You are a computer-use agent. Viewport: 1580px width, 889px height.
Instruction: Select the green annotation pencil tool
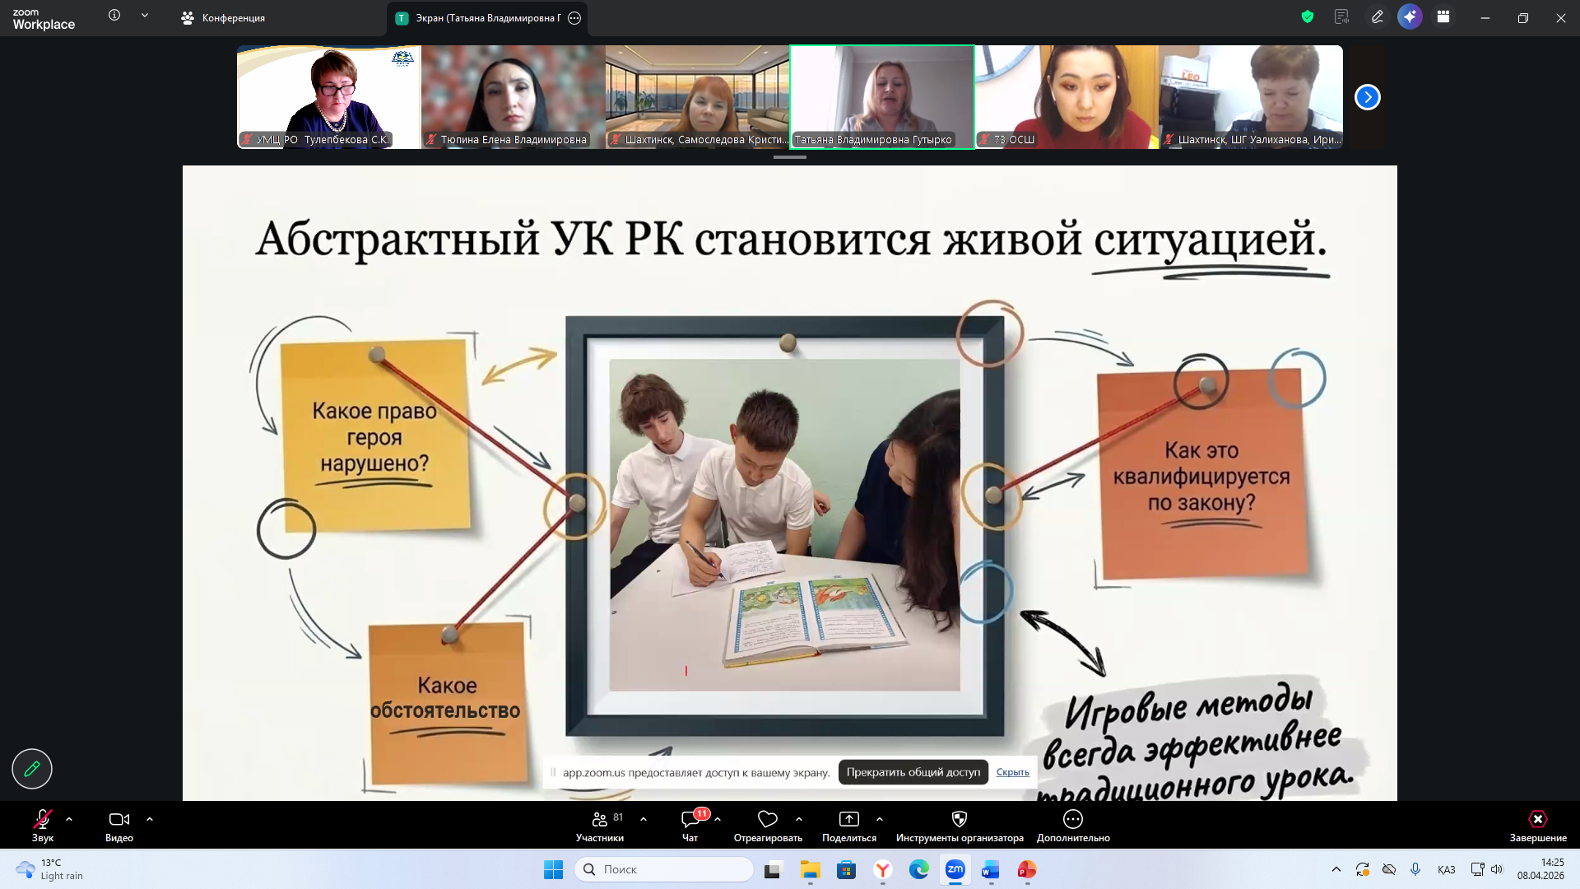coord(31,769)
